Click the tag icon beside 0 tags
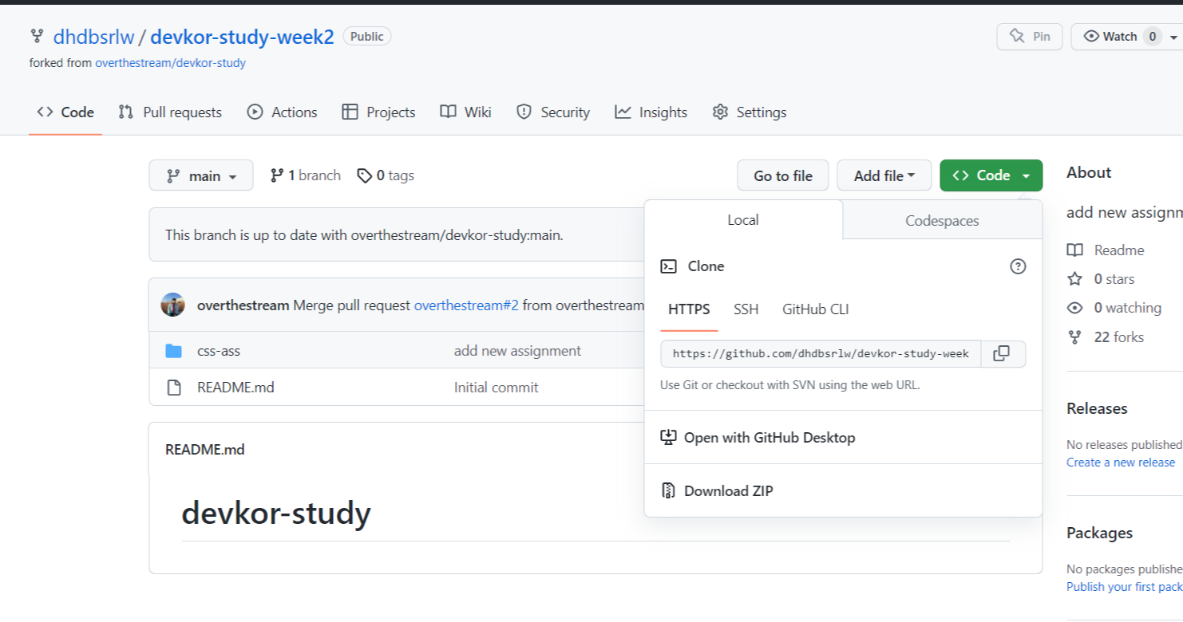The image size is (1183, 622). tap(364, 175)
